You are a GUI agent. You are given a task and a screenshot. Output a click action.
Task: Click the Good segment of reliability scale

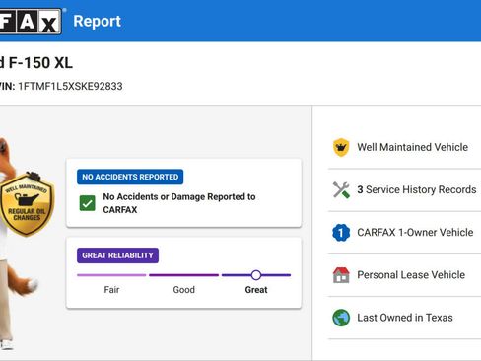click(x=183, y=275)
